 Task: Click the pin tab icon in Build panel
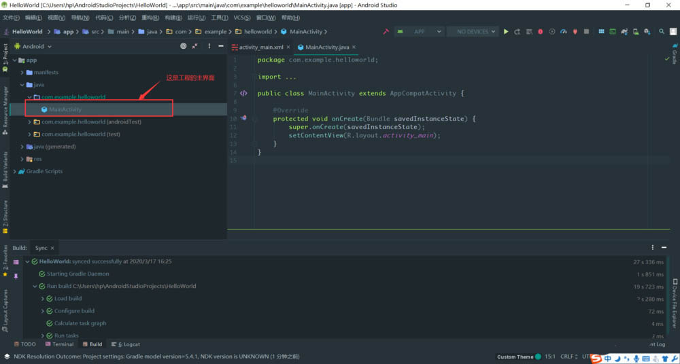pos(16,276)
